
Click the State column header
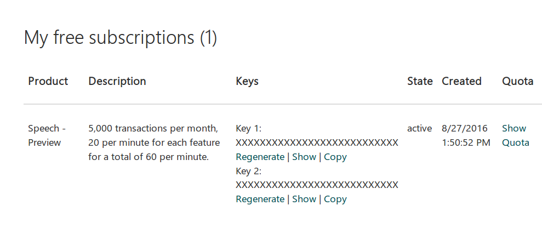click(x=420, y=81)
